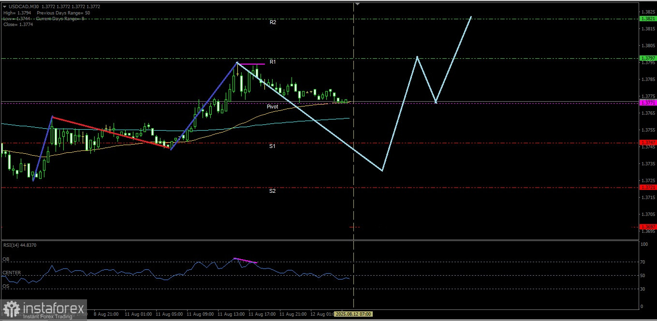Click the 1.3735 price scale value

[x=648, y=164]
